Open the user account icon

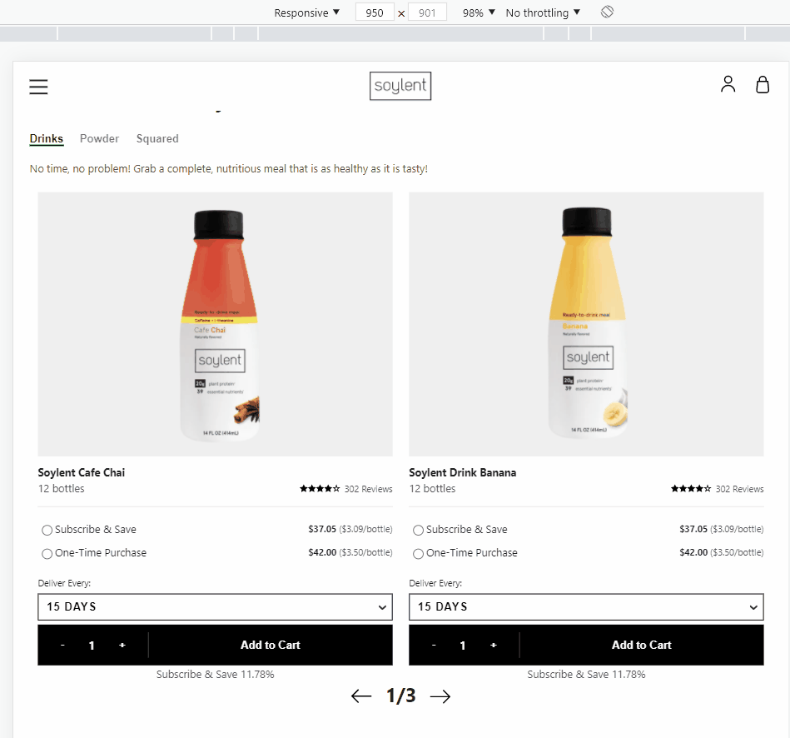(728, 84)
